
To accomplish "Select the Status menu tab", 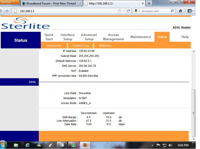I will pos(162,37).
